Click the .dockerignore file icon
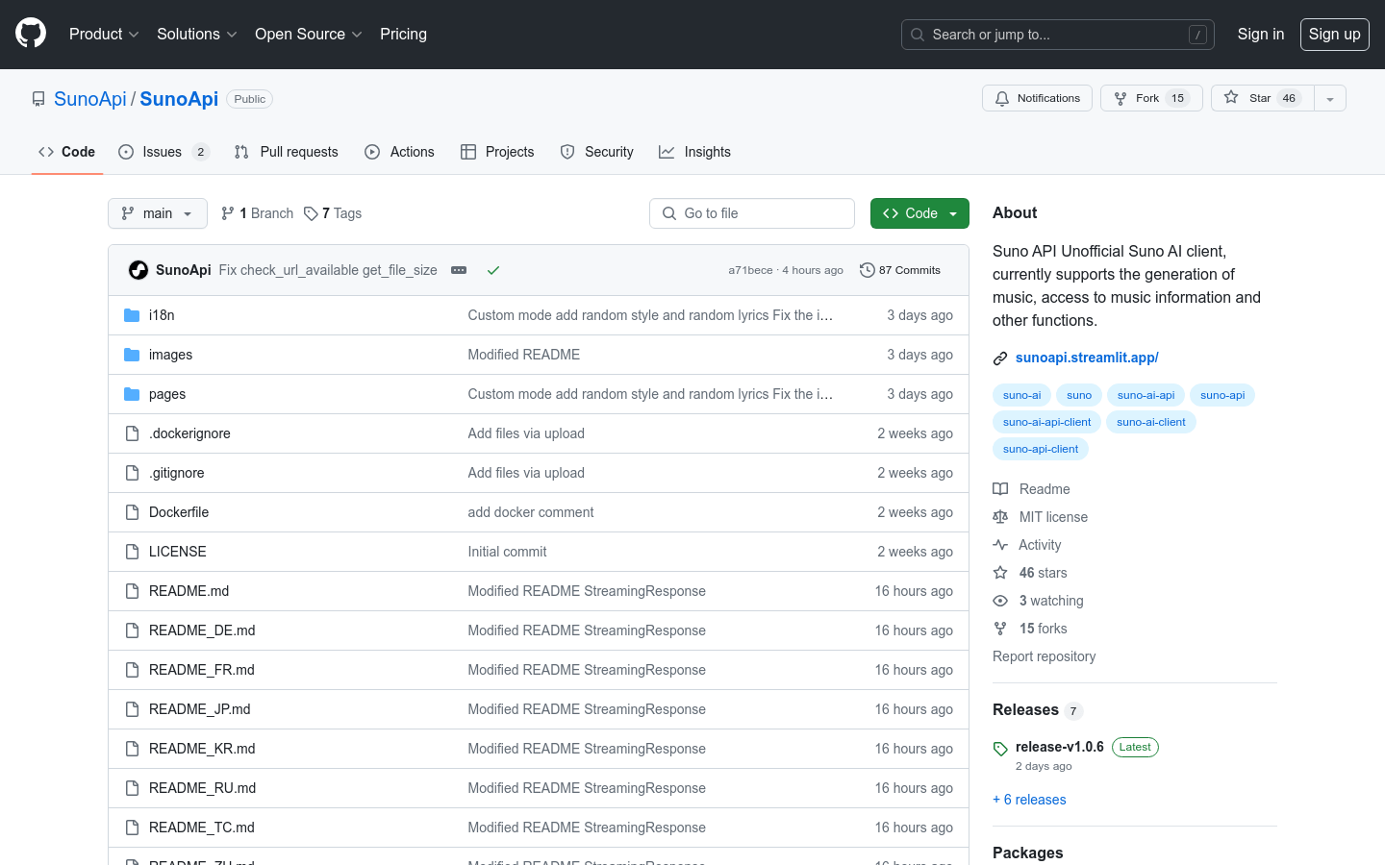The height and width of the screenshot is (865, 1385). [132, 433]
